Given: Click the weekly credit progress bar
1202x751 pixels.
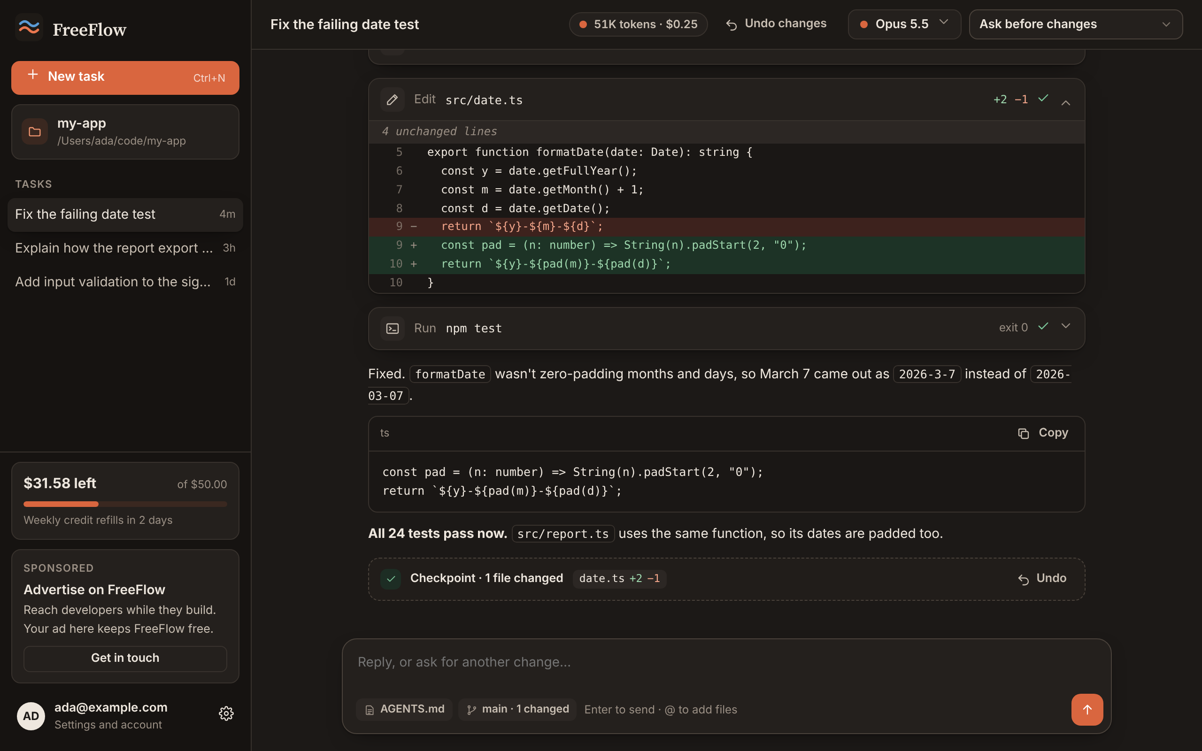Looking at the screenshot, I should point(125,504).
